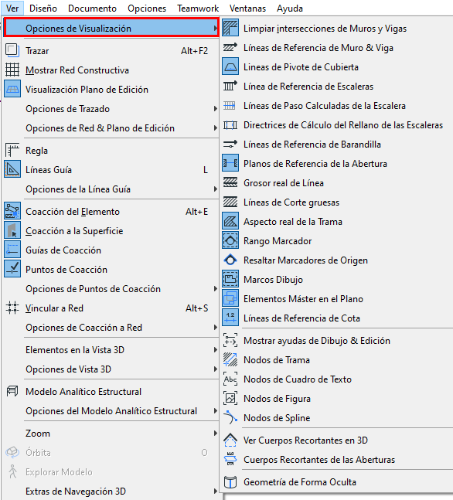Open the Ver menu
Screen dimensions: 453x500
[12, 8]
